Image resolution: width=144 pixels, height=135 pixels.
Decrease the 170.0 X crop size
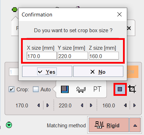click(x=39, y=105)
